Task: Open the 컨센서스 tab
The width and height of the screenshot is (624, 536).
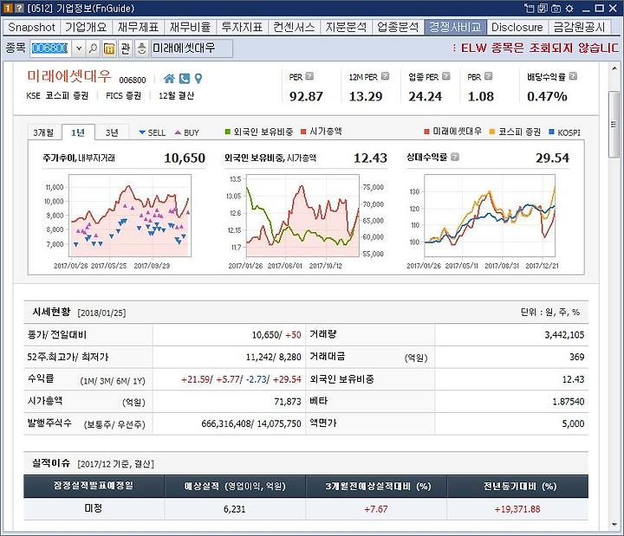Action: 294,27
